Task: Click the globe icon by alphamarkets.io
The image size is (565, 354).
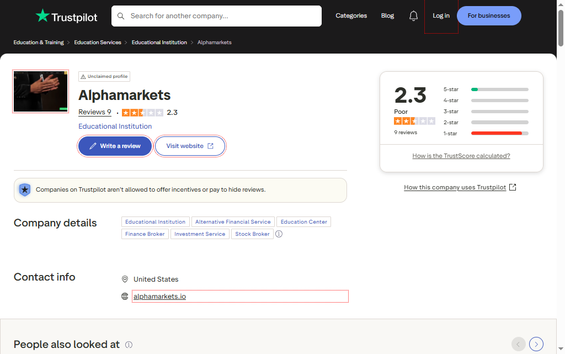Action: (x=125, y=297)
